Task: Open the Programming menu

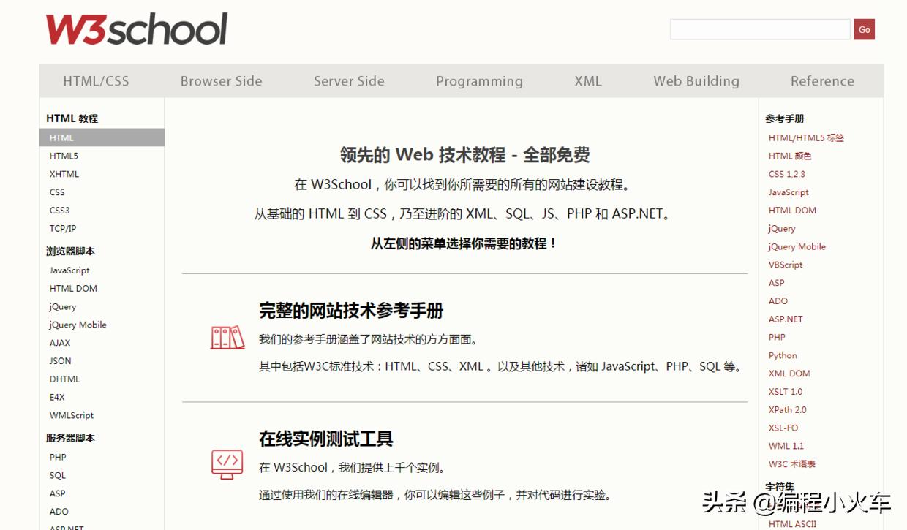Action: tap(480, 81)
